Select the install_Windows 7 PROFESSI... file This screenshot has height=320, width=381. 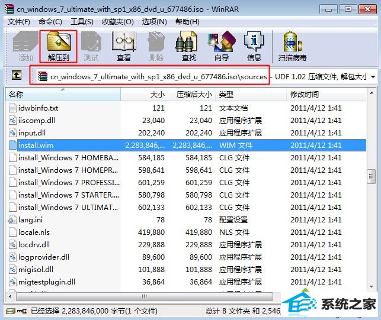coord(69,182)
